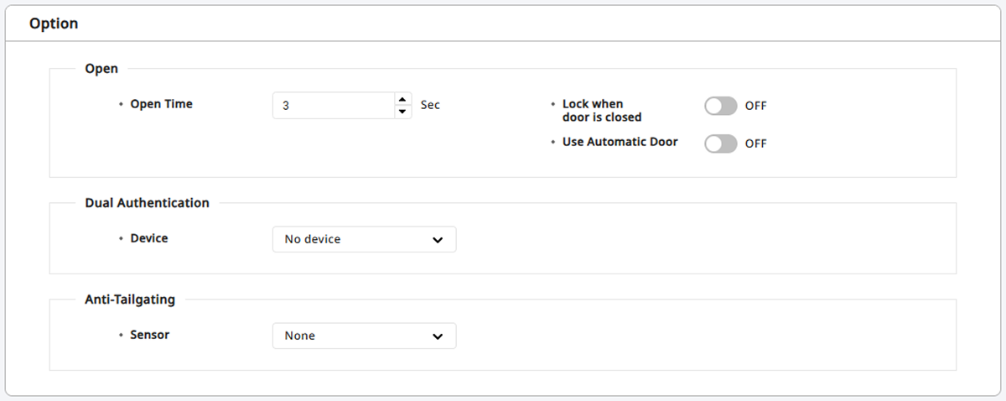Click the OFF status beside Use Automatic Door
This screenshot has width=1006, height=401.
point(755,143)
